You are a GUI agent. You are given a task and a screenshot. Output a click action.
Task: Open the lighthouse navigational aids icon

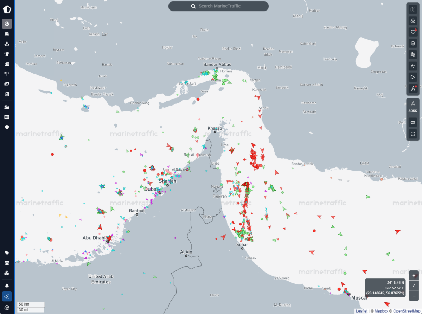pyautogui.click(x=7, y=54)
